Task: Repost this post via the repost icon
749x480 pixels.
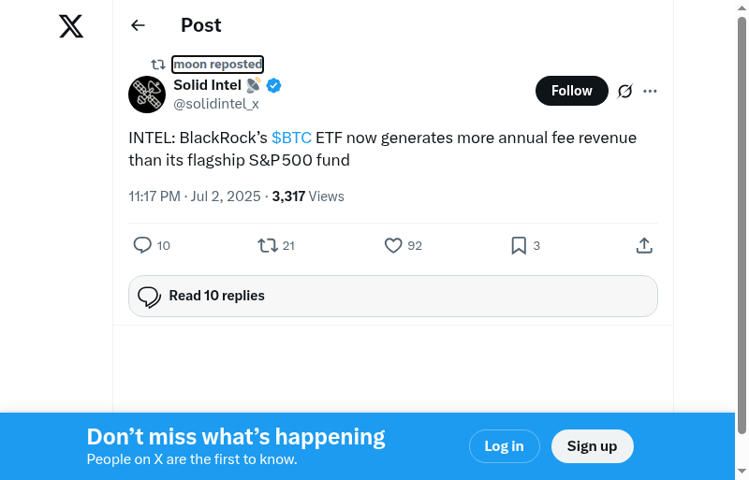Action: [x=267, y=245]
